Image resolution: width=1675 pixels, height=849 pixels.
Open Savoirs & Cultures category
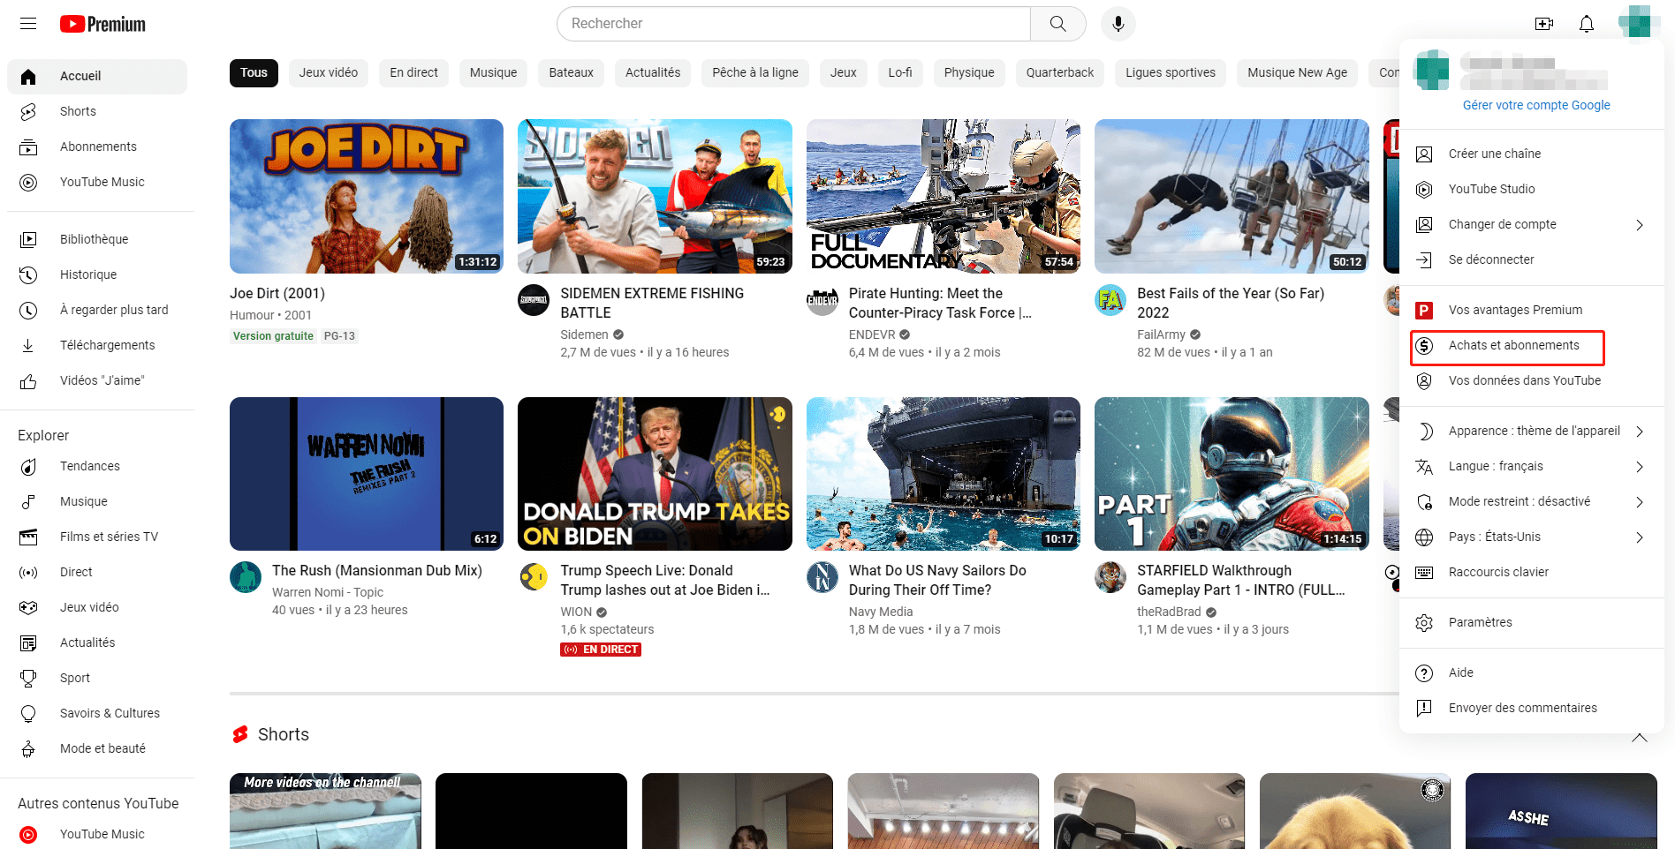[97, 713]
